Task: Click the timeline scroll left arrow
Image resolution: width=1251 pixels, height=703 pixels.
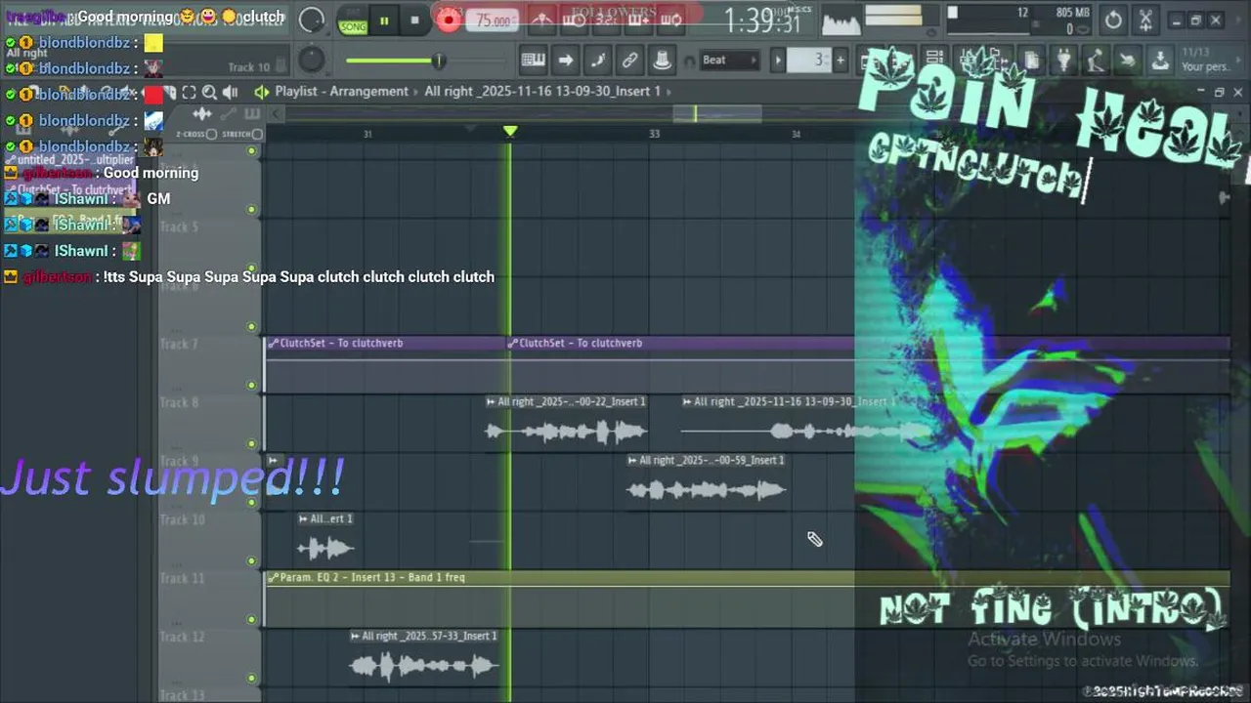Action: [x=277, y=114]
